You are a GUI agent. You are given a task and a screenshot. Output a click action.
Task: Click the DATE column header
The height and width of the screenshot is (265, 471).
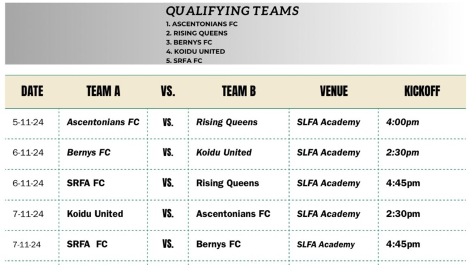32,91
